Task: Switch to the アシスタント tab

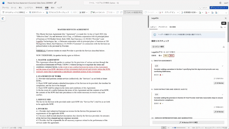Action: tap(163, 27)
